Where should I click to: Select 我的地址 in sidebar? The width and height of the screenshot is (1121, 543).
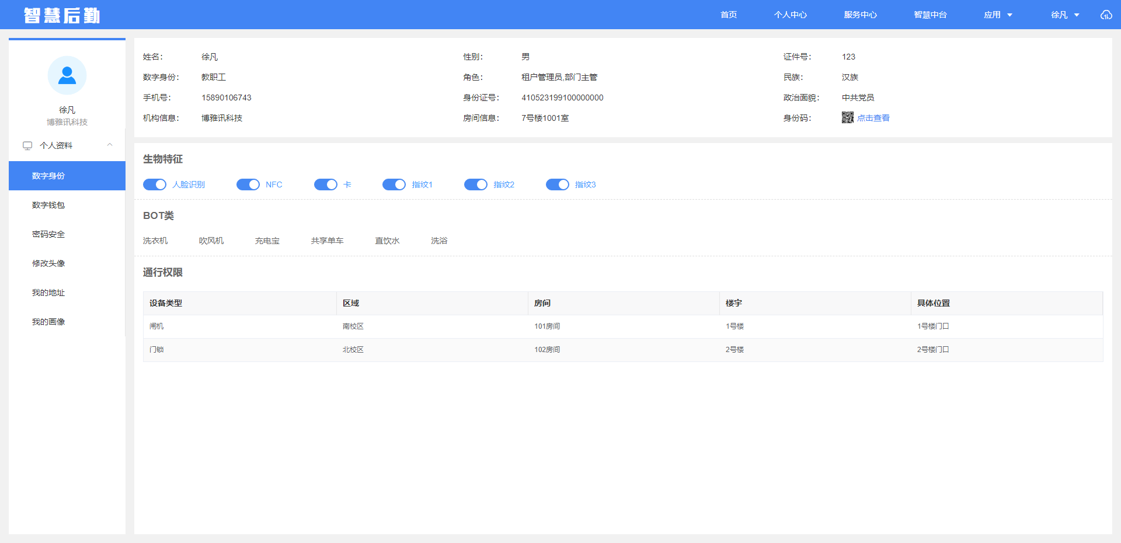[67, 293]
